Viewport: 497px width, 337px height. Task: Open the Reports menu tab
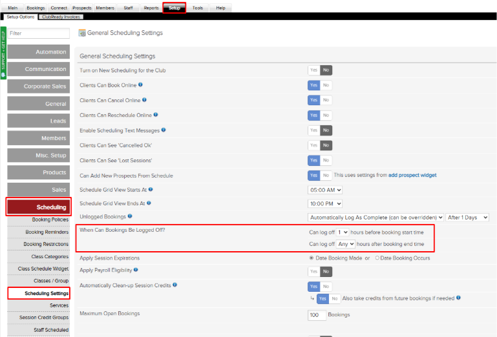151,8
